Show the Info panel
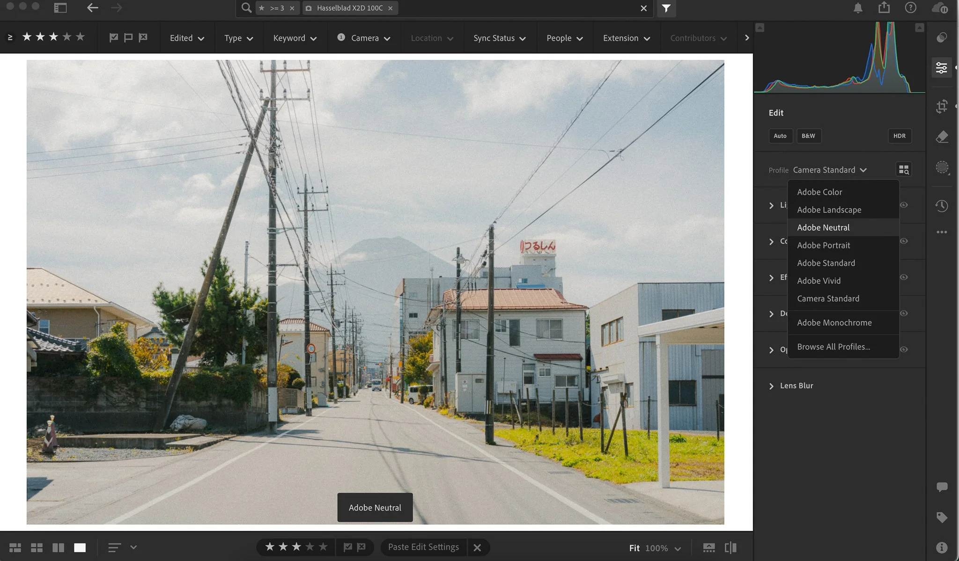This screenshot has height=561, width=959. tap(942, 547)
